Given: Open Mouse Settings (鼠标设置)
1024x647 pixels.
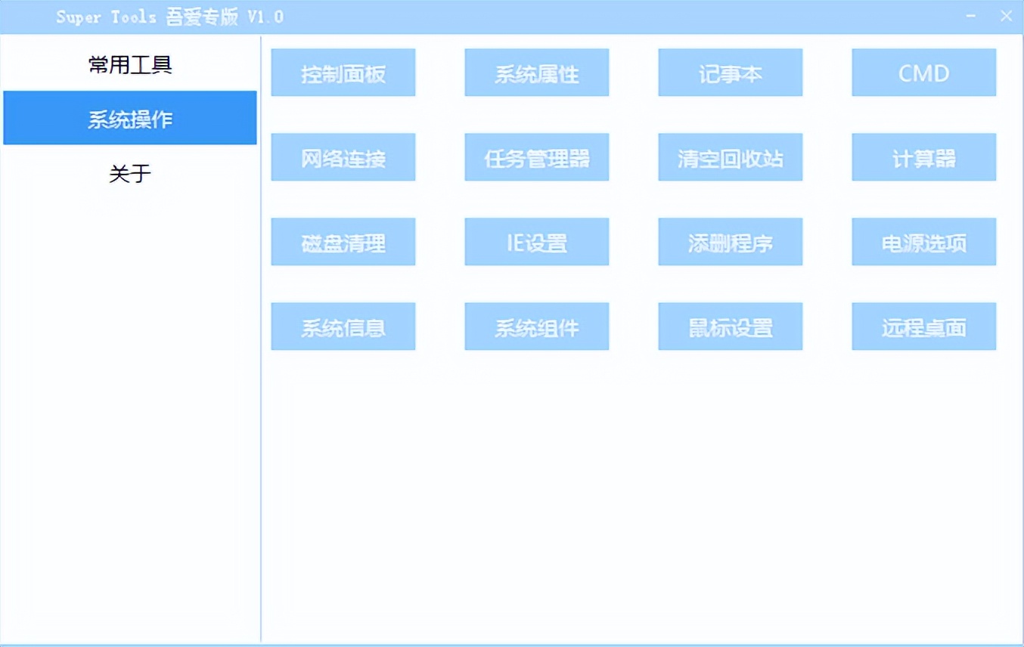Looking at the screenshot, I should click(x=730, y=327).
